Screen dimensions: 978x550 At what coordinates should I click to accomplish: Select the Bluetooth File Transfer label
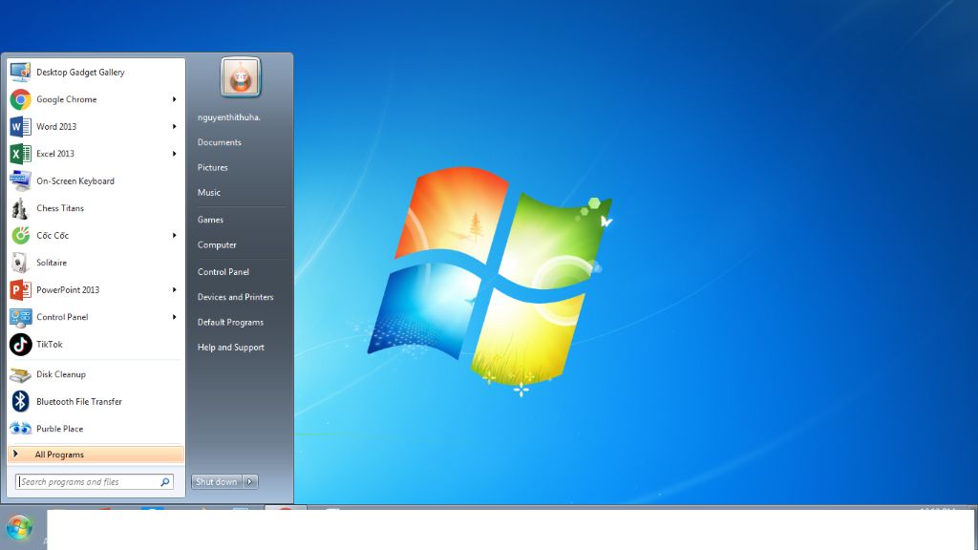click(79, 402)
